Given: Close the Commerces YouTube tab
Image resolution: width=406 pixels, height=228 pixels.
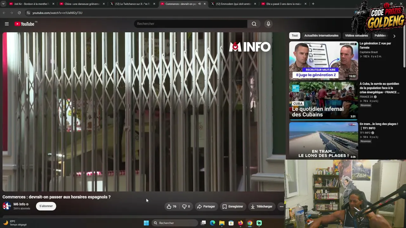Looking at the screenshot, I should click(x=205, y=4).
